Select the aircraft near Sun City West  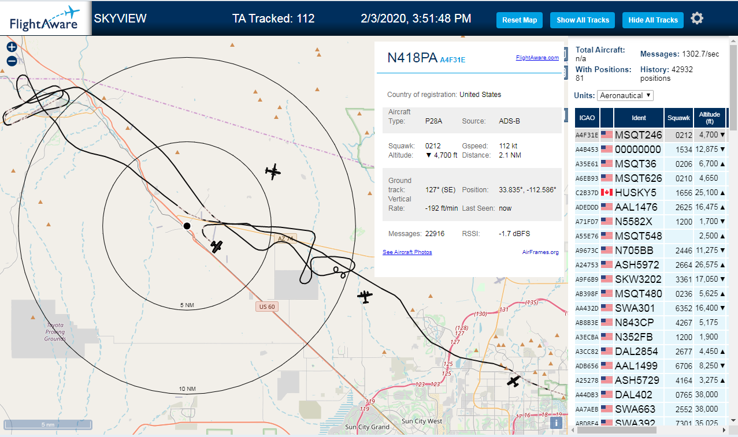[513, 381]
